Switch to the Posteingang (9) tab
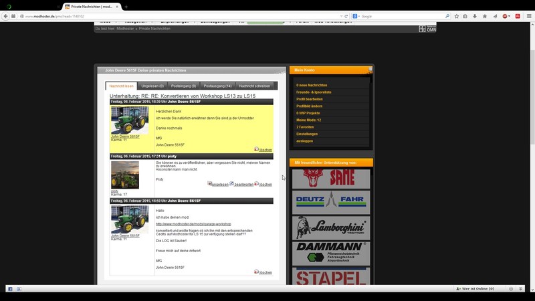 click(x=183, y=86)
